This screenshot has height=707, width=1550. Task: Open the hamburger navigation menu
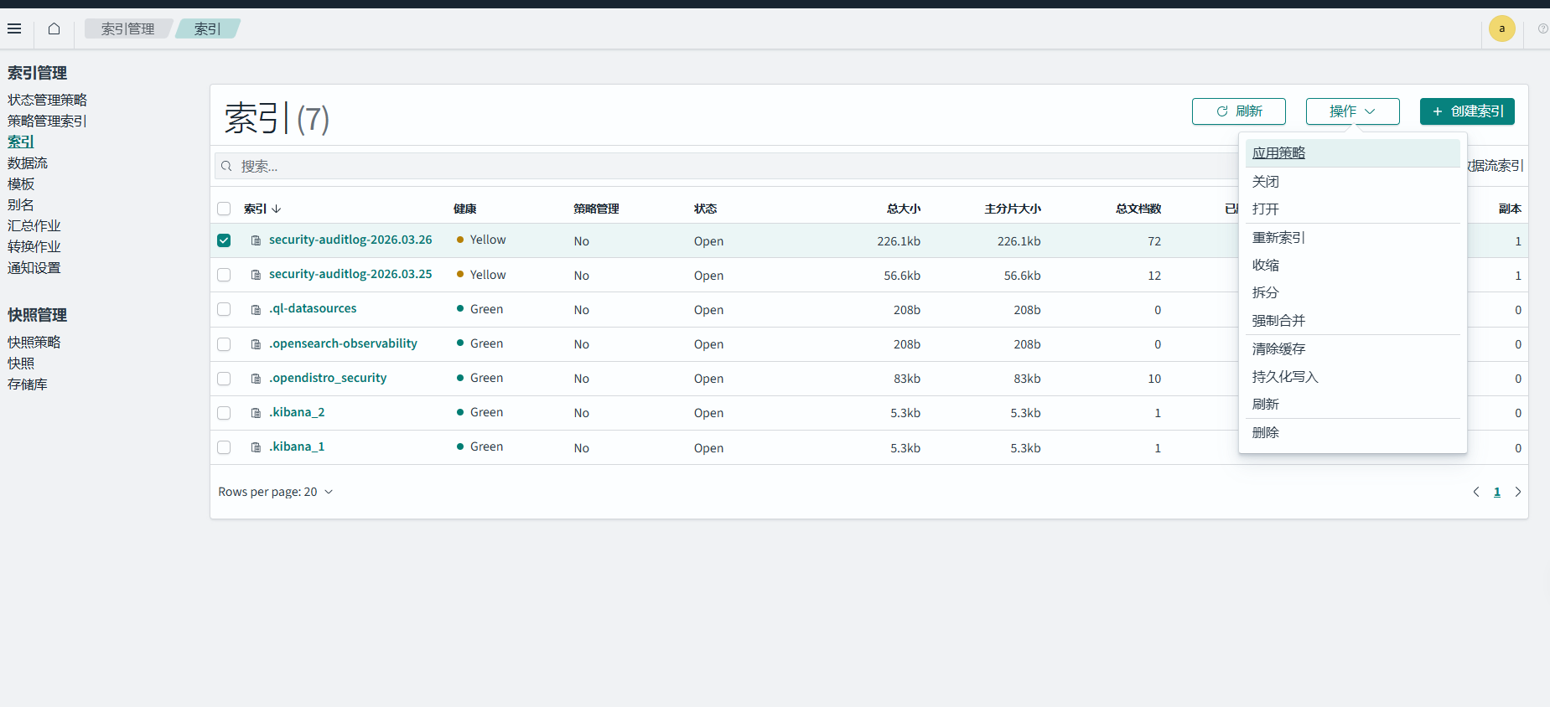click(14, 28)
